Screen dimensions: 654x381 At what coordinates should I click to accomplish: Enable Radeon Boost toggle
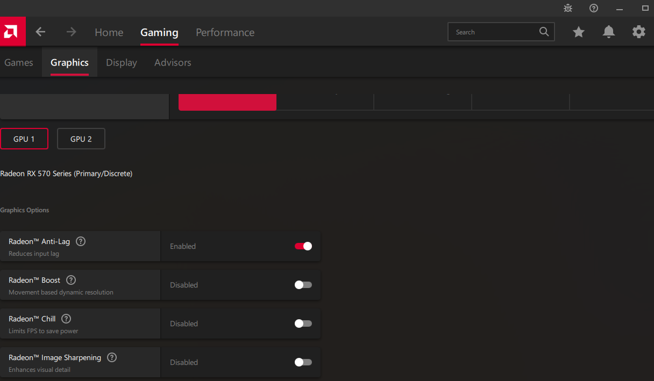coord(303,285)
